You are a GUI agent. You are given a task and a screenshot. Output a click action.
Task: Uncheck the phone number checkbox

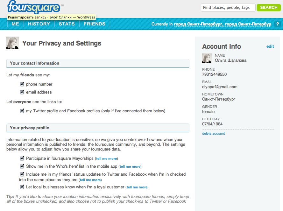[x=22, y=84]
